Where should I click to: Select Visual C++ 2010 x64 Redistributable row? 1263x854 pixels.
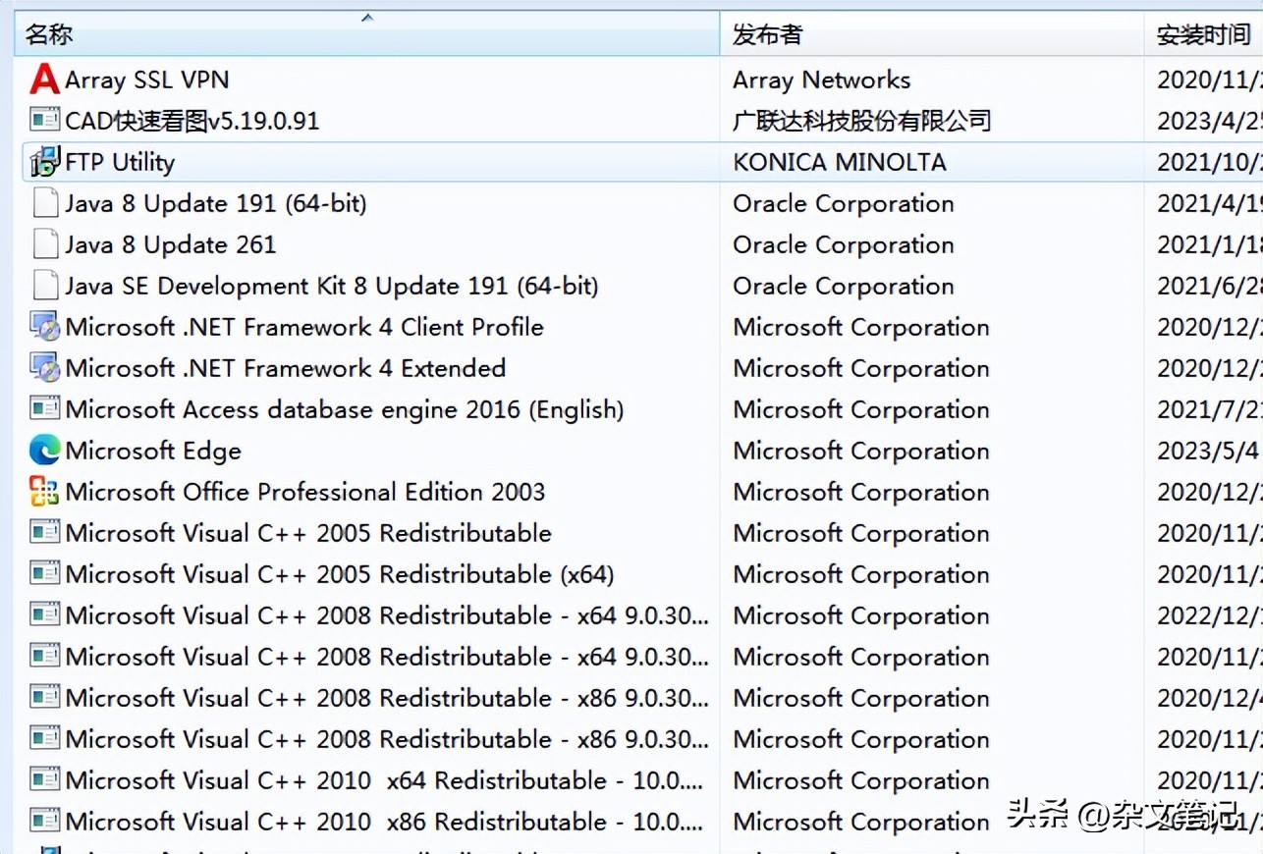pyautogui.click(x=383, y=780)
